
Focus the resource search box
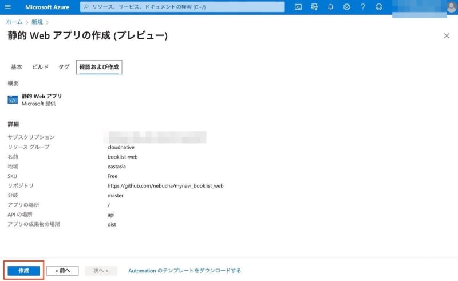pos(182,7)
